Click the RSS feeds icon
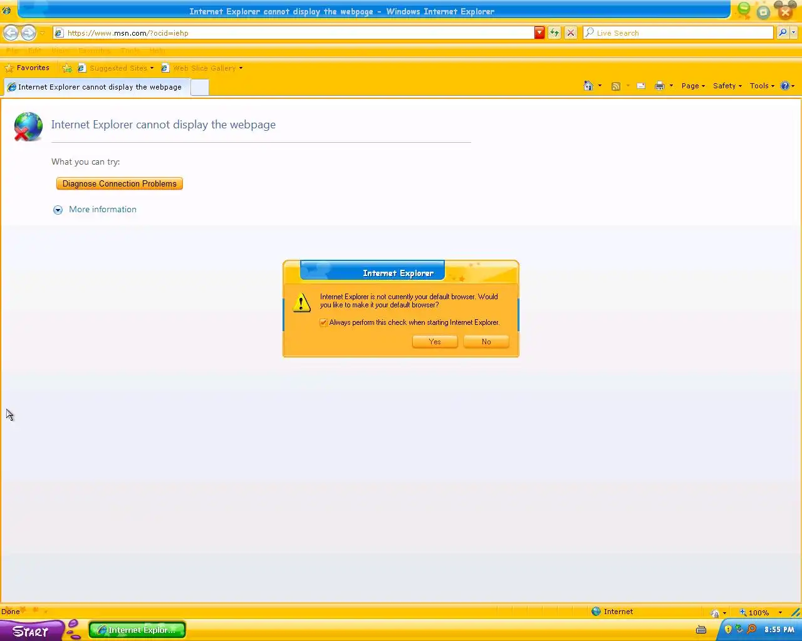The width and height of the screenshot is (802, 641). [x=616, y=86]
